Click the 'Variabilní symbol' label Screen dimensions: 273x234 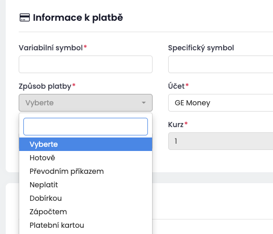51,48
